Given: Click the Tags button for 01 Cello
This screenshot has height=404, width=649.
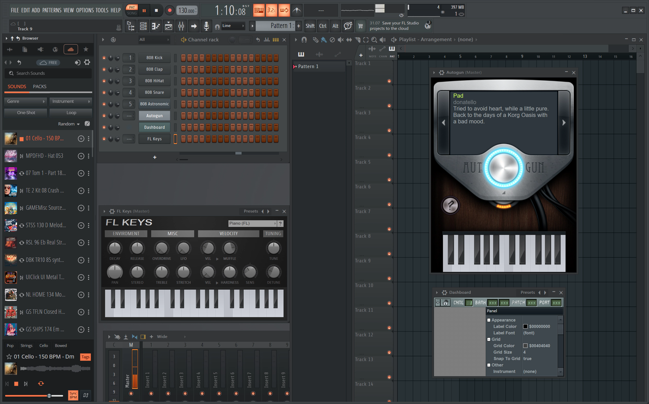Looking at the screenshot, I should [86, 357].
